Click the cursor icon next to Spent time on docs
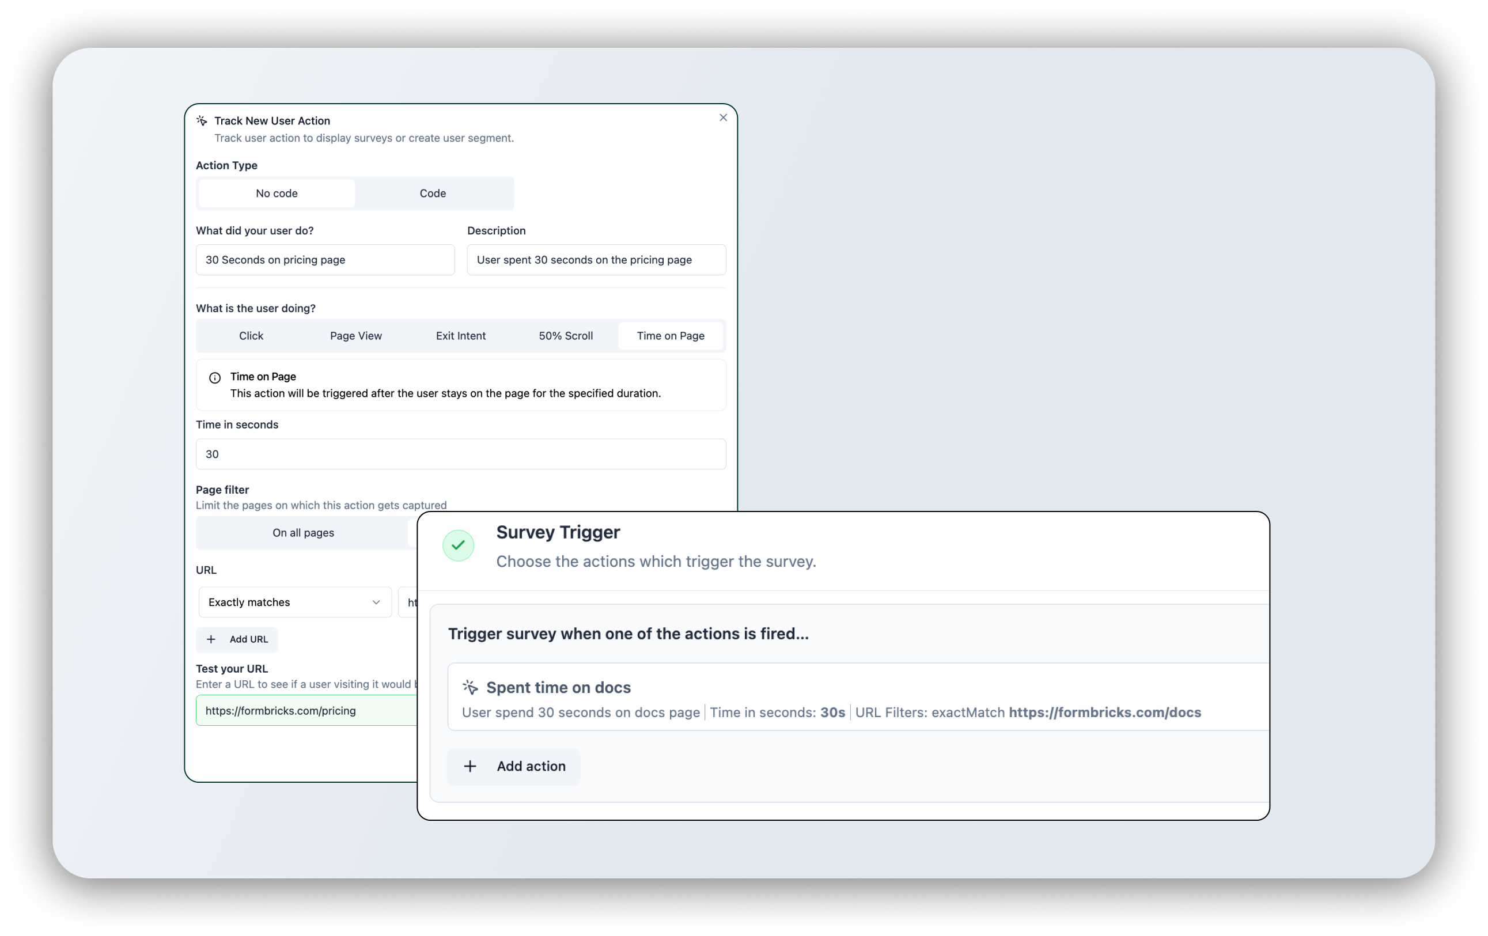The height and width of the screenshot is (936, 1488). (x=470, y=687)
